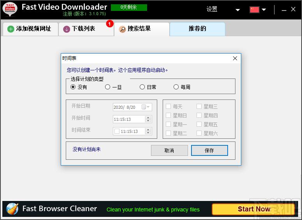Click the search results magnifier icon
Screen dimensions: 302x220
point(122,29)
